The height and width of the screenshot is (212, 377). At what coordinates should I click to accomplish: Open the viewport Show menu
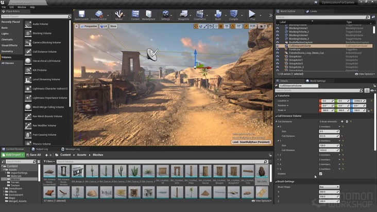113,26
